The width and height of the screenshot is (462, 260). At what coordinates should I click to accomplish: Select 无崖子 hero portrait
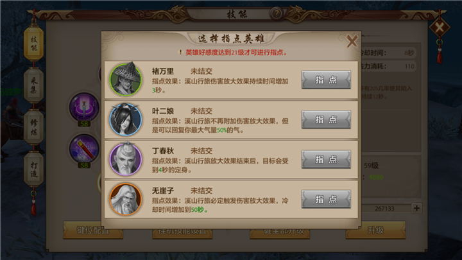126,199
